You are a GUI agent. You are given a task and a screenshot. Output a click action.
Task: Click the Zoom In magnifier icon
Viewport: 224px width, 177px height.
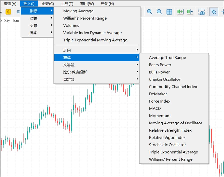[x=149, y=12]
